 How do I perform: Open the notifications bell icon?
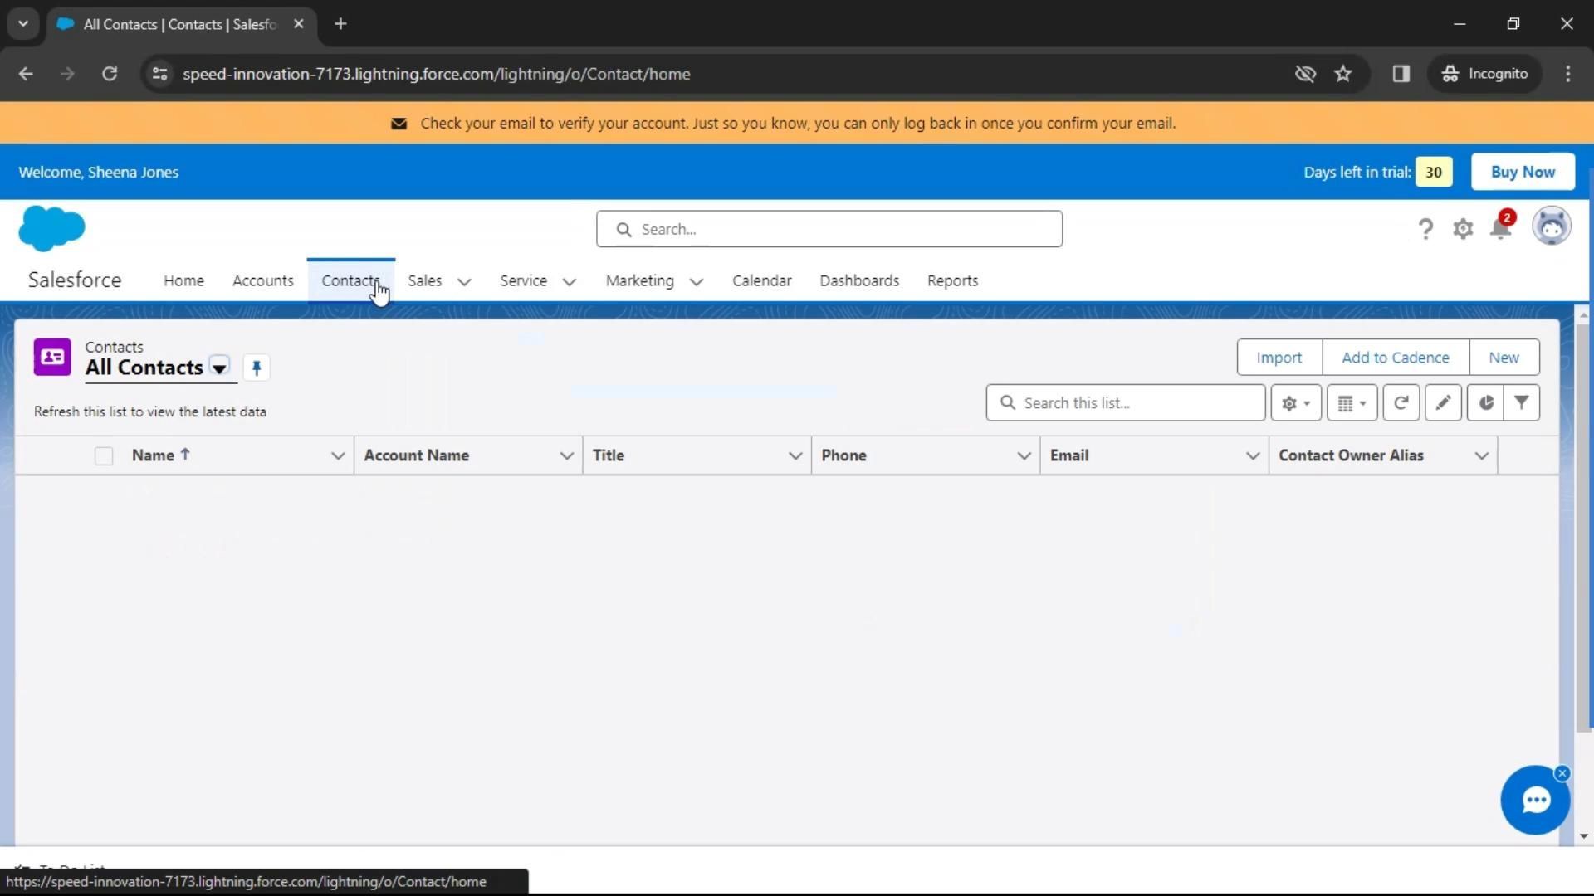[x=1500, y=228]
